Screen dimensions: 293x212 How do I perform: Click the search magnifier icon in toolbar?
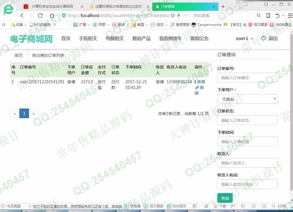(x=258, y=16)
